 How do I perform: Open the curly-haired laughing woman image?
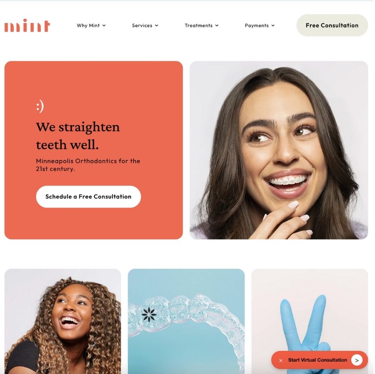63,322
